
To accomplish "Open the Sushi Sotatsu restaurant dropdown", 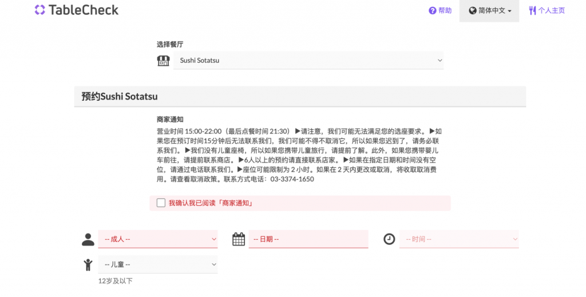I will [308, 60].
